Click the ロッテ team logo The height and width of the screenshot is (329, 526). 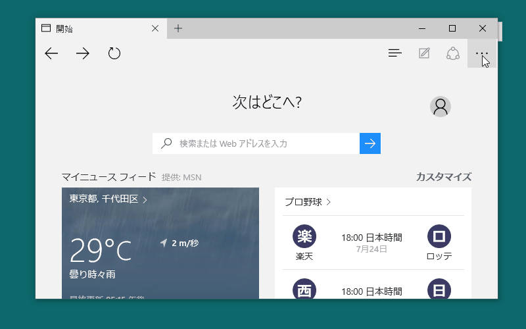439,236
